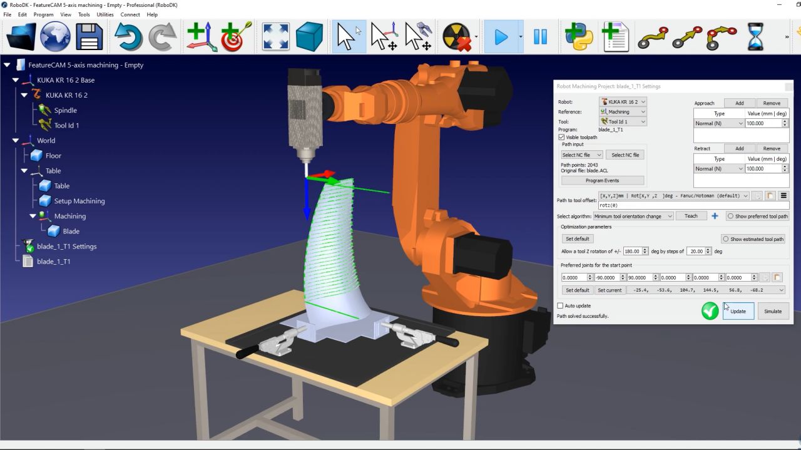Toggle the Visible toolpath checkbox

pos(561,137)
